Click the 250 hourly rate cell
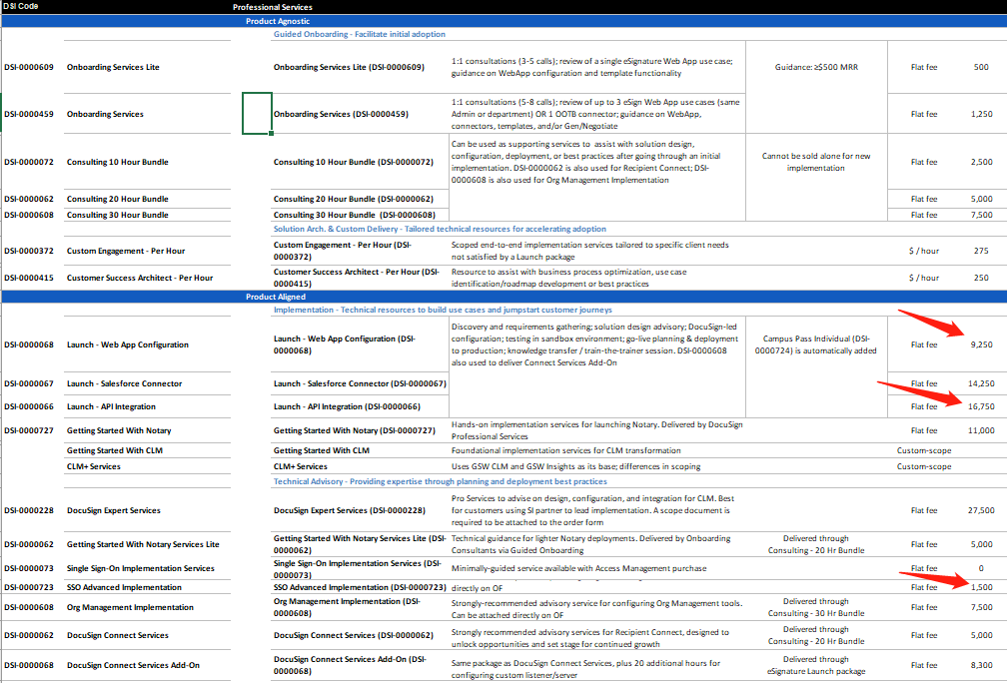Screen dimensions: 1007x683 pos(981,278)
